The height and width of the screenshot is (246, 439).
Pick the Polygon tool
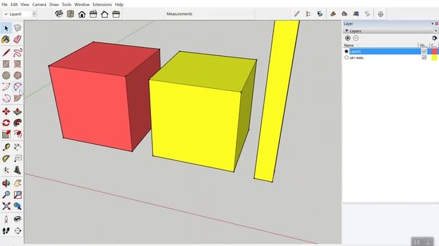coord(18,75)
